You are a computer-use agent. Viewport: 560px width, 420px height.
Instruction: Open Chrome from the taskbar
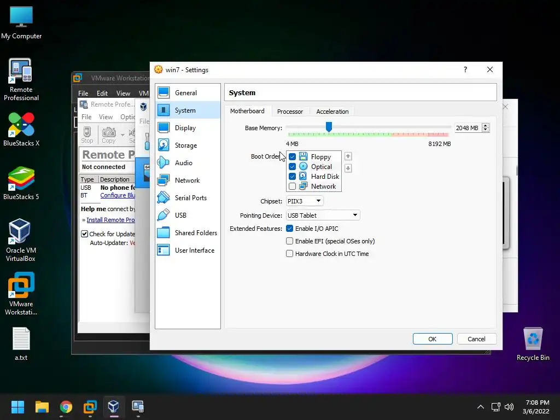66,407
